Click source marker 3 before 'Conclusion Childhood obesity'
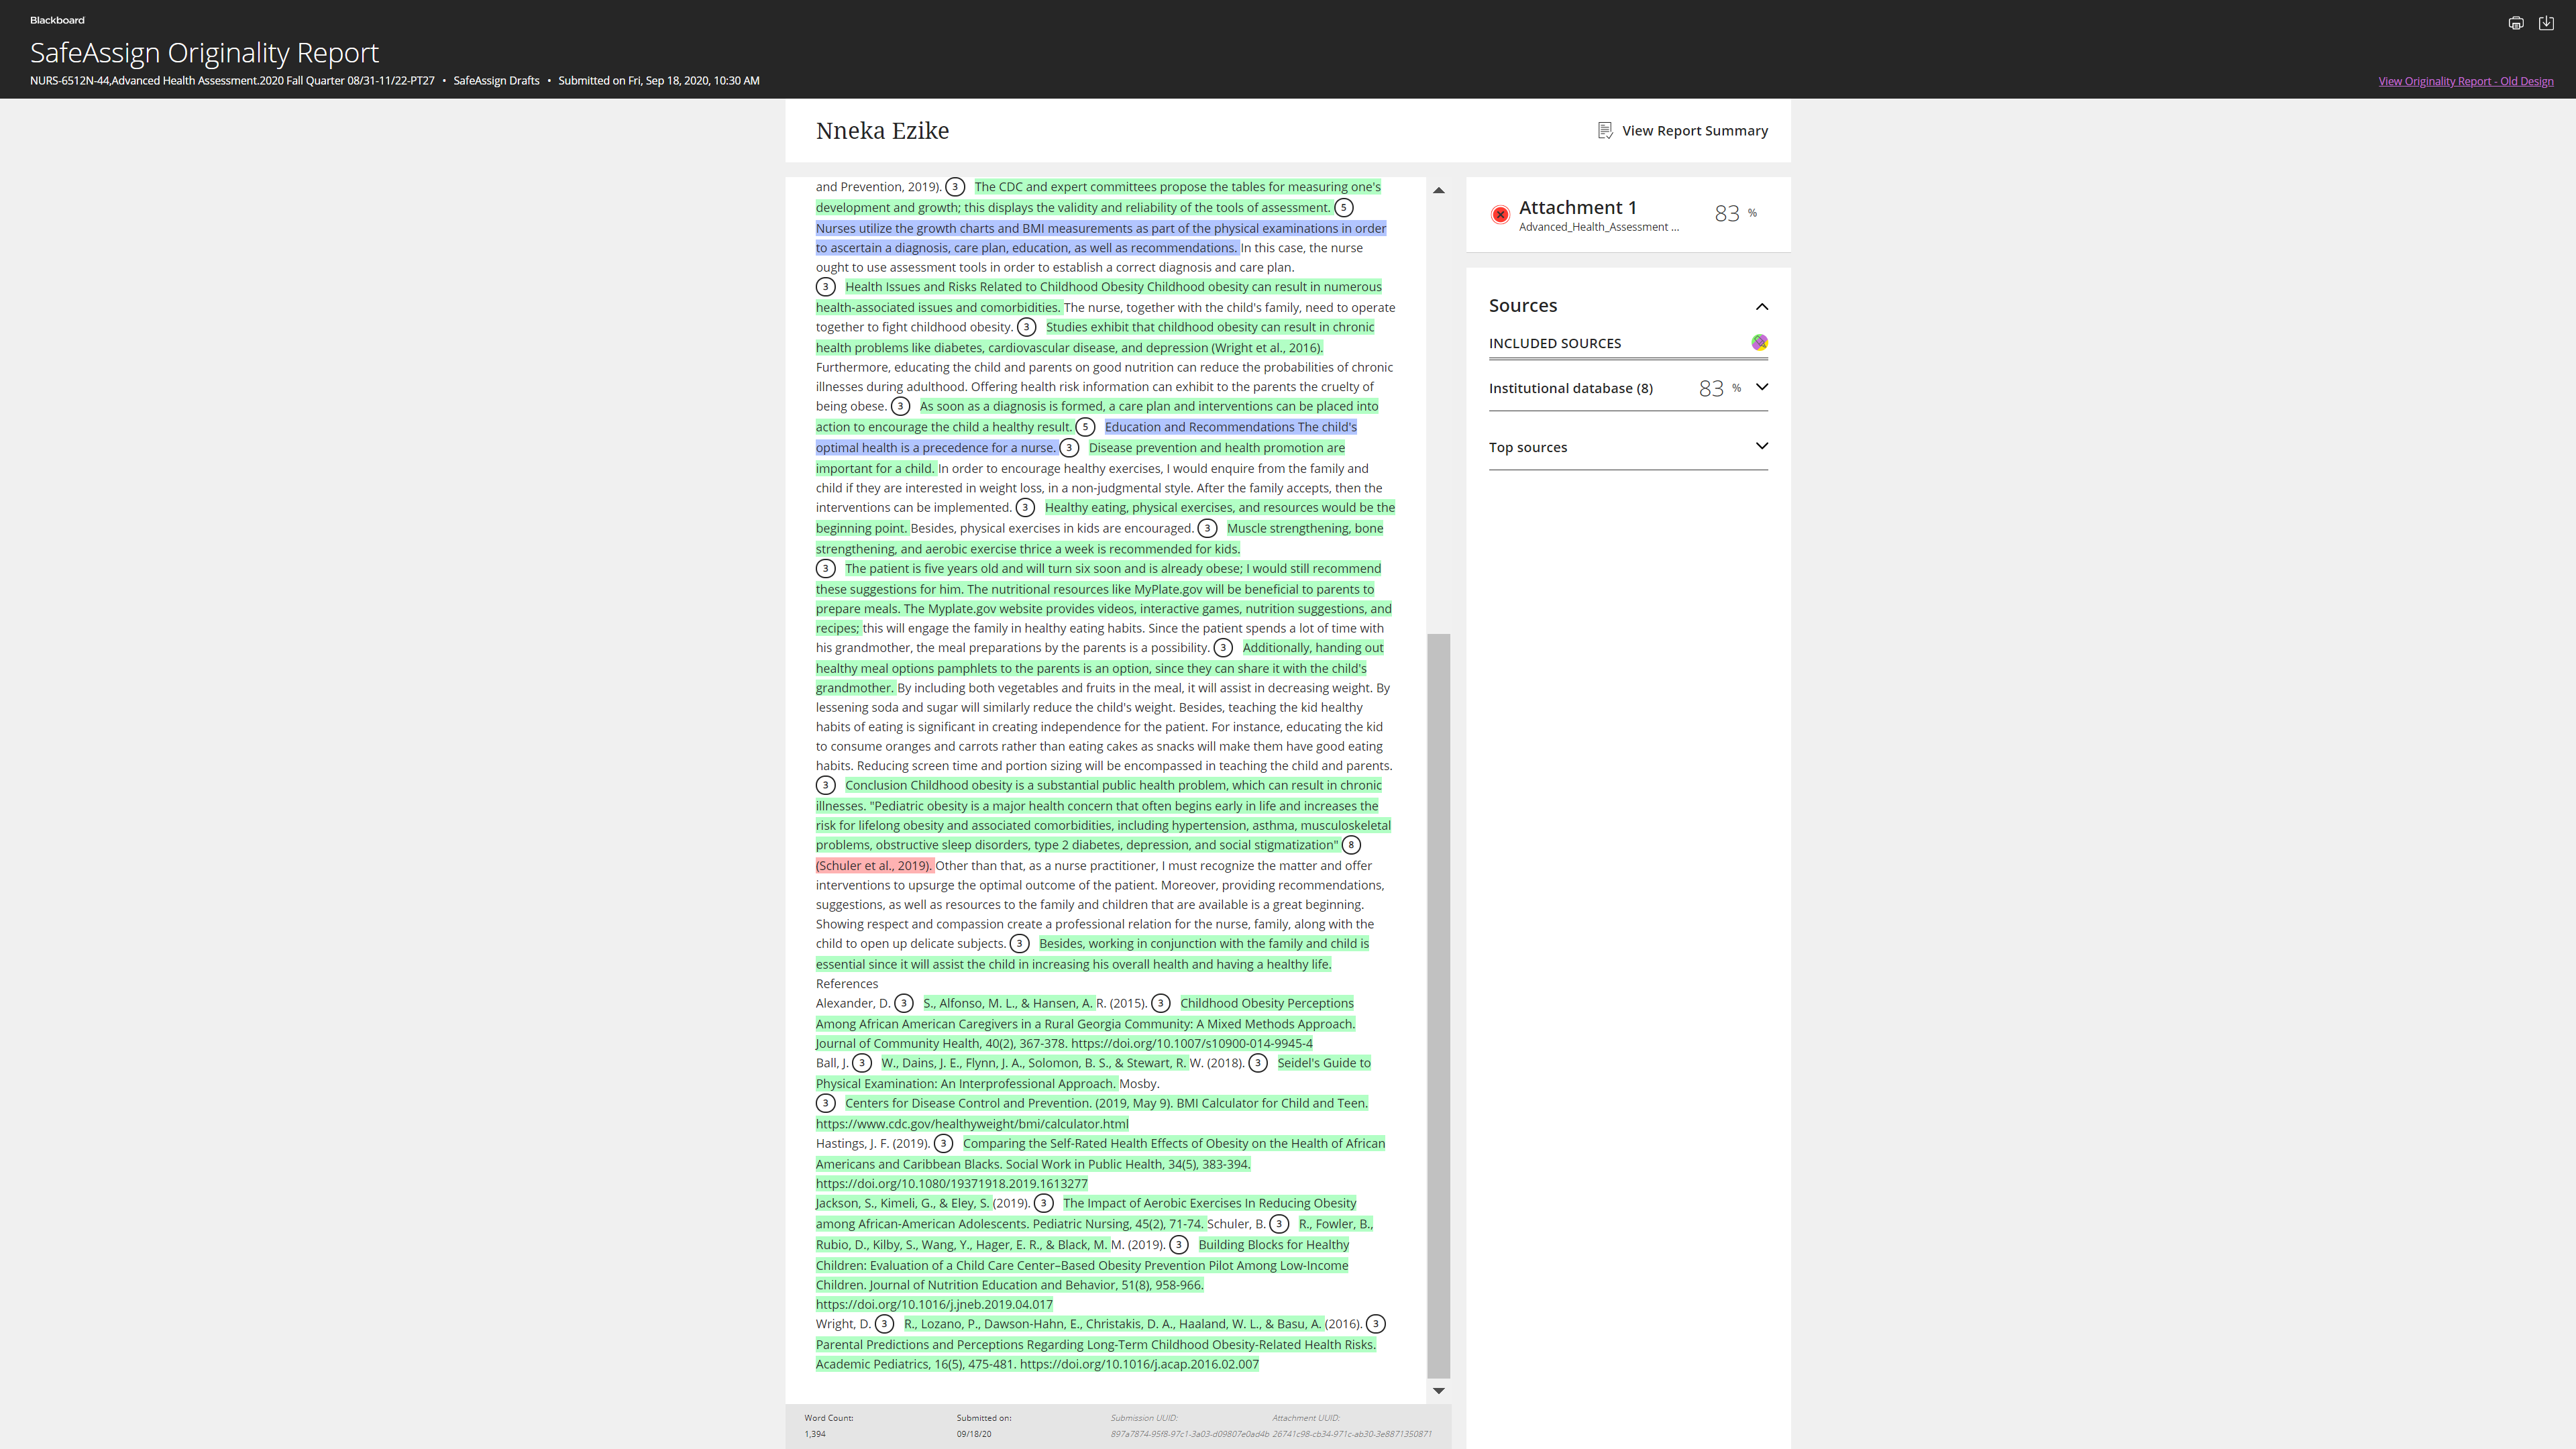The width and height of the screenshot is (2576, 1449). tap(825, 786)
